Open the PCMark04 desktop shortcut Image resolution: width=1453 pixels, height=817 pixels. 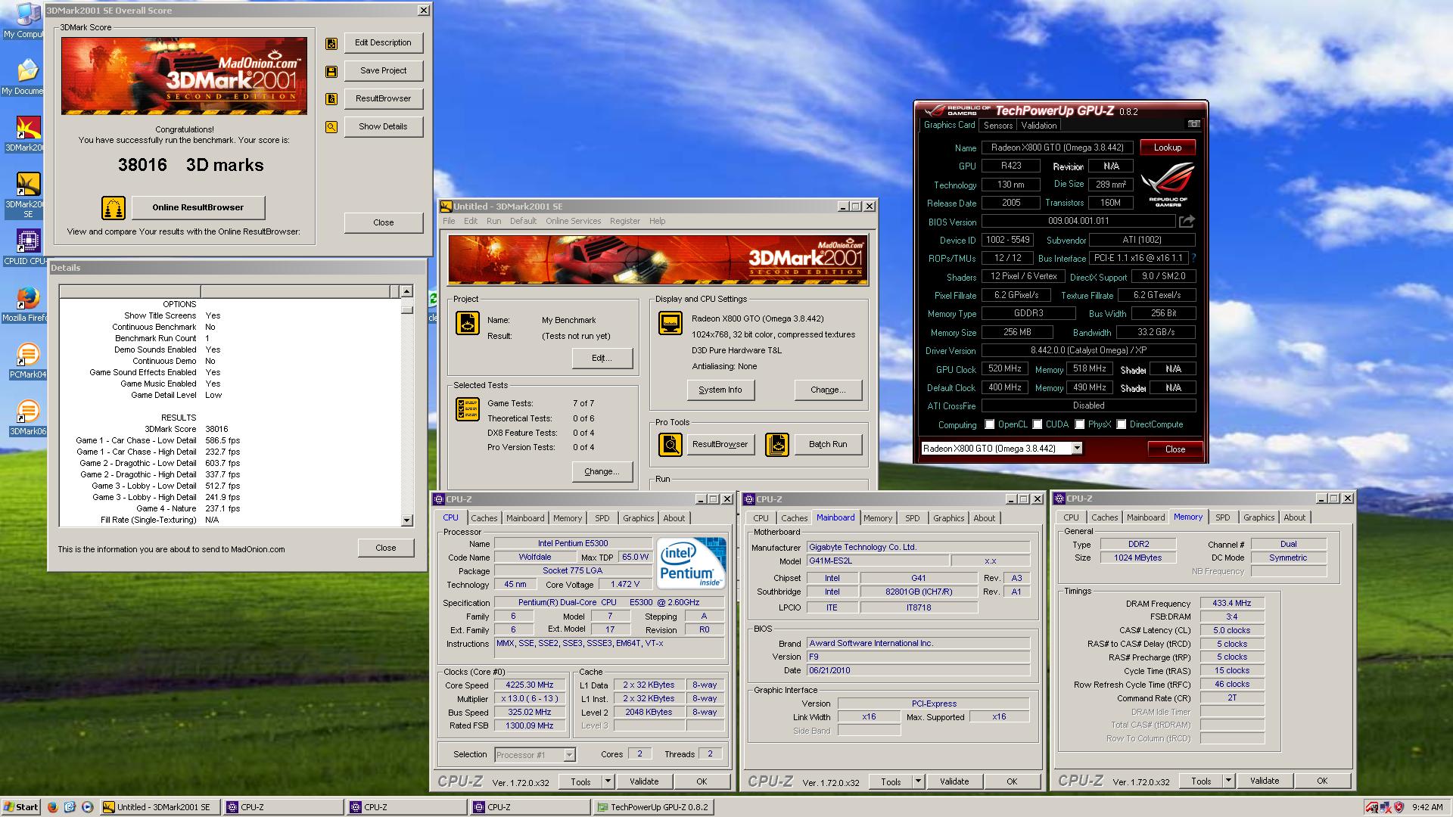coord(28,360)
